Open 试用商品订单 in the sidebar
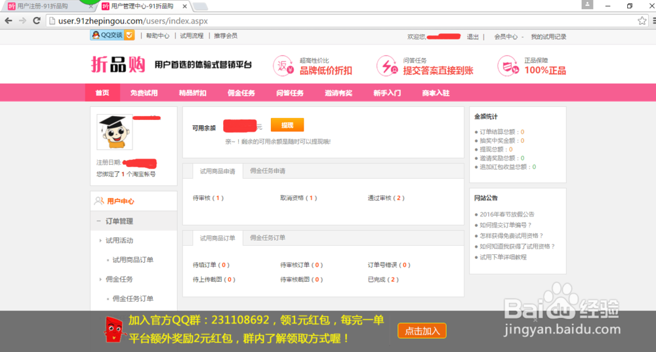656x352 pixels. [133, 260]
